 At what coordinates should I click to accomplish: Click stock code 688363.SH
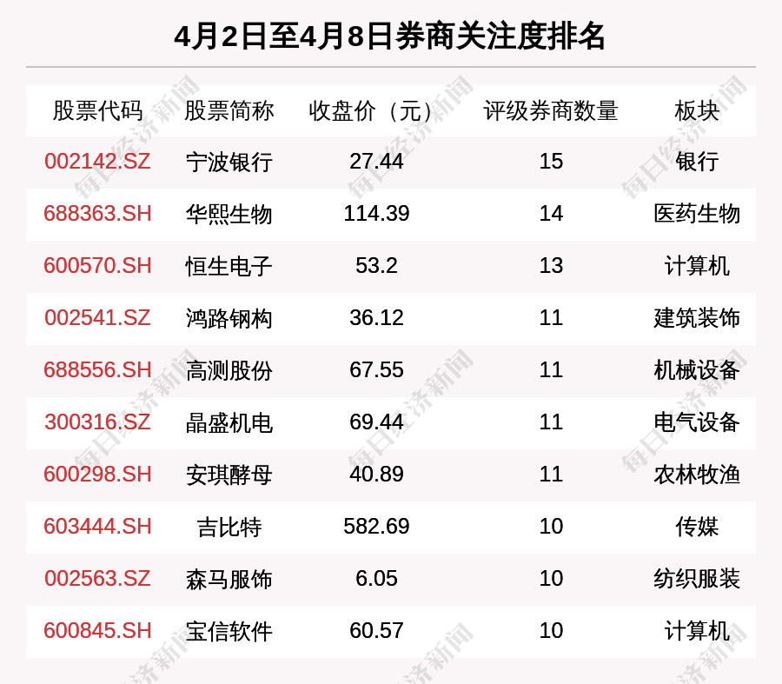click(97, 214)
